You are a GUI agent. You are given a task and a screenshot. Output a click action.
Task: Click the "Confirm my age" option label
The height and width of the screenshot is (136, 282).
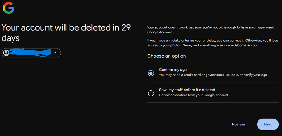173,70
